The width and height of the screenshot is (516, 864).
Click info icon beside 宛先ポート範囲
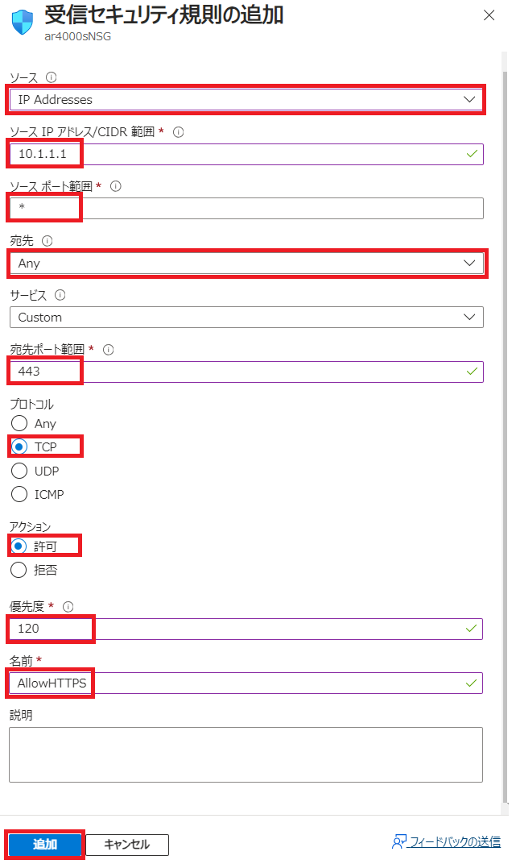109,350
